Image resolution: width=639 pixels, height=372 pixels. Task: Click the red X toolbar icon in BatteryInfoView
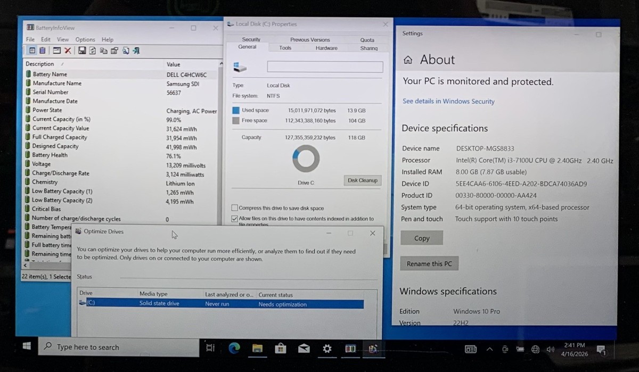click(x=68, y=51)
